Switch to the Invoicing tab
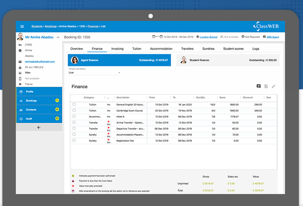The image size is (303, 206). pyautogui.click(x=117, y=49)
